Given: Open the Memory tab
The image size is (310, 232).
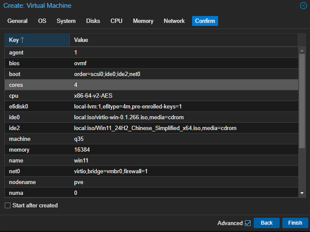Looking at the screenshot, I should [x=143, y=21].
